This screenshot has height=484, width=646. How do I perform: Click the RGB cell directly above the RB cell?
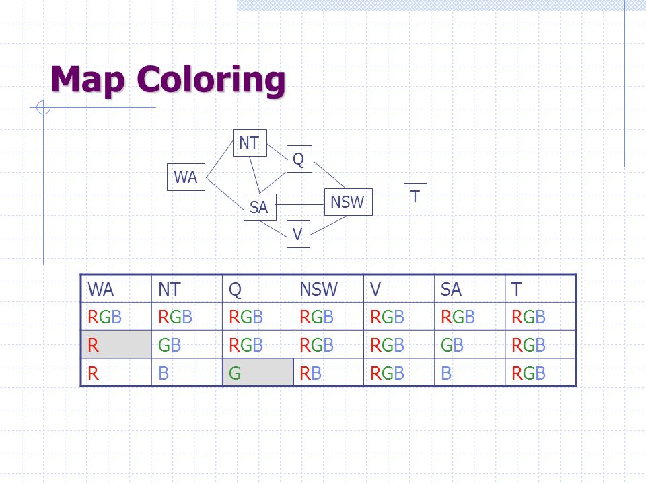point(328,344)
